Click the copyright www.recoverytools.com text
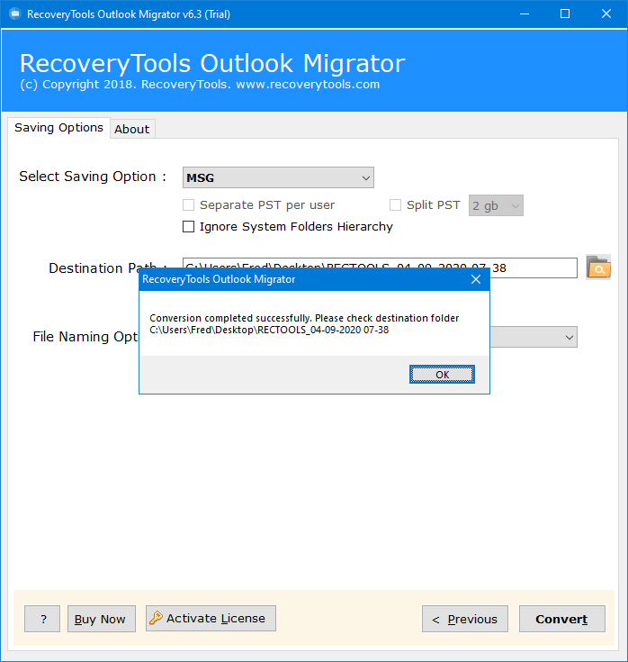This screenshot has height=662, width=628. coord(200,85)
